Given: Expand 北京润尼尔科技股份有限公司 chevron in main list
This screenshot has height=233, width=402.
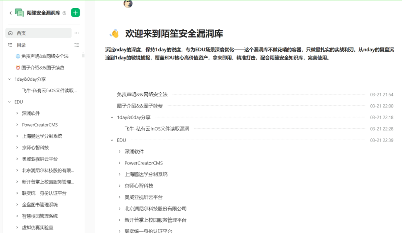Looking at the screenshot, I should pos(120,209).
